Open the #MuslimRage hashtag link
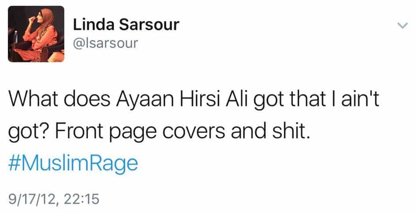416x213 pixels. point(73,163)
